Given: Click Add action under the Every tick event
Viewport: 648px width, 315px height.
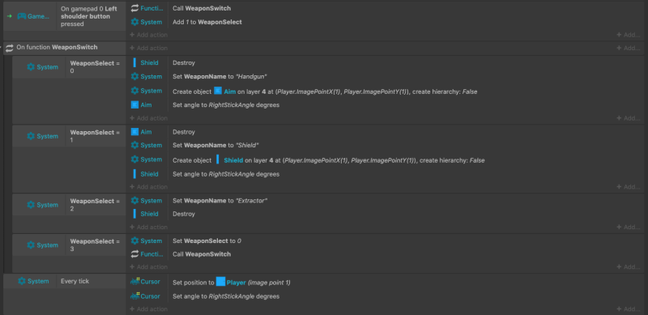Looking at the screenshot, I should (x=148, y=309).
